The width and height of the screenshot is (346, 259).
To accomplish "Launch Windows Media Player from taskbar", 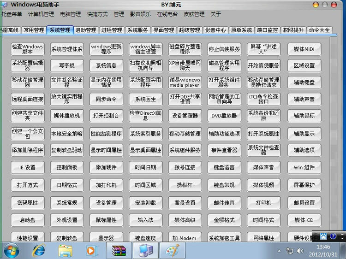I will pyautogui.click(x=91, y=251).
